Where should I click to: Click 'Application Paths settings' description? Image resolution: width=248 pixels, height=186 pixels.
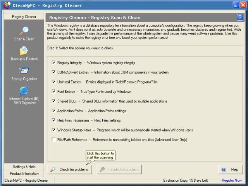coord(107,111)
